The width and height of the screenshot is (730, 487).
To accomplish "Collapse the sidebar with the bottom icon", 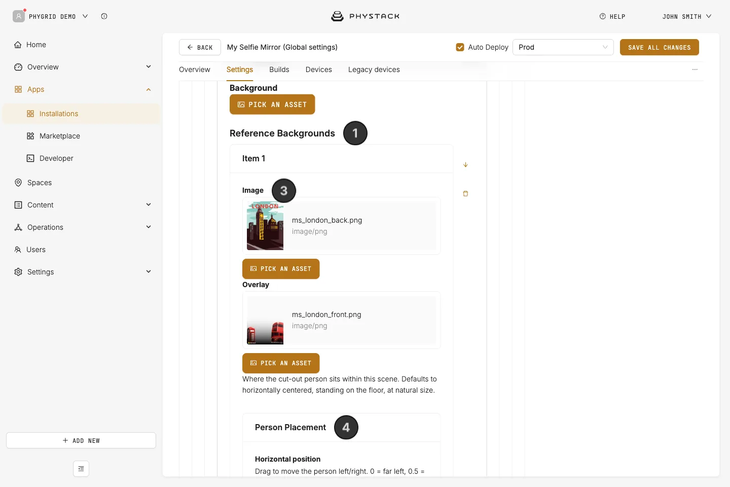I will (x=81, y=469).
